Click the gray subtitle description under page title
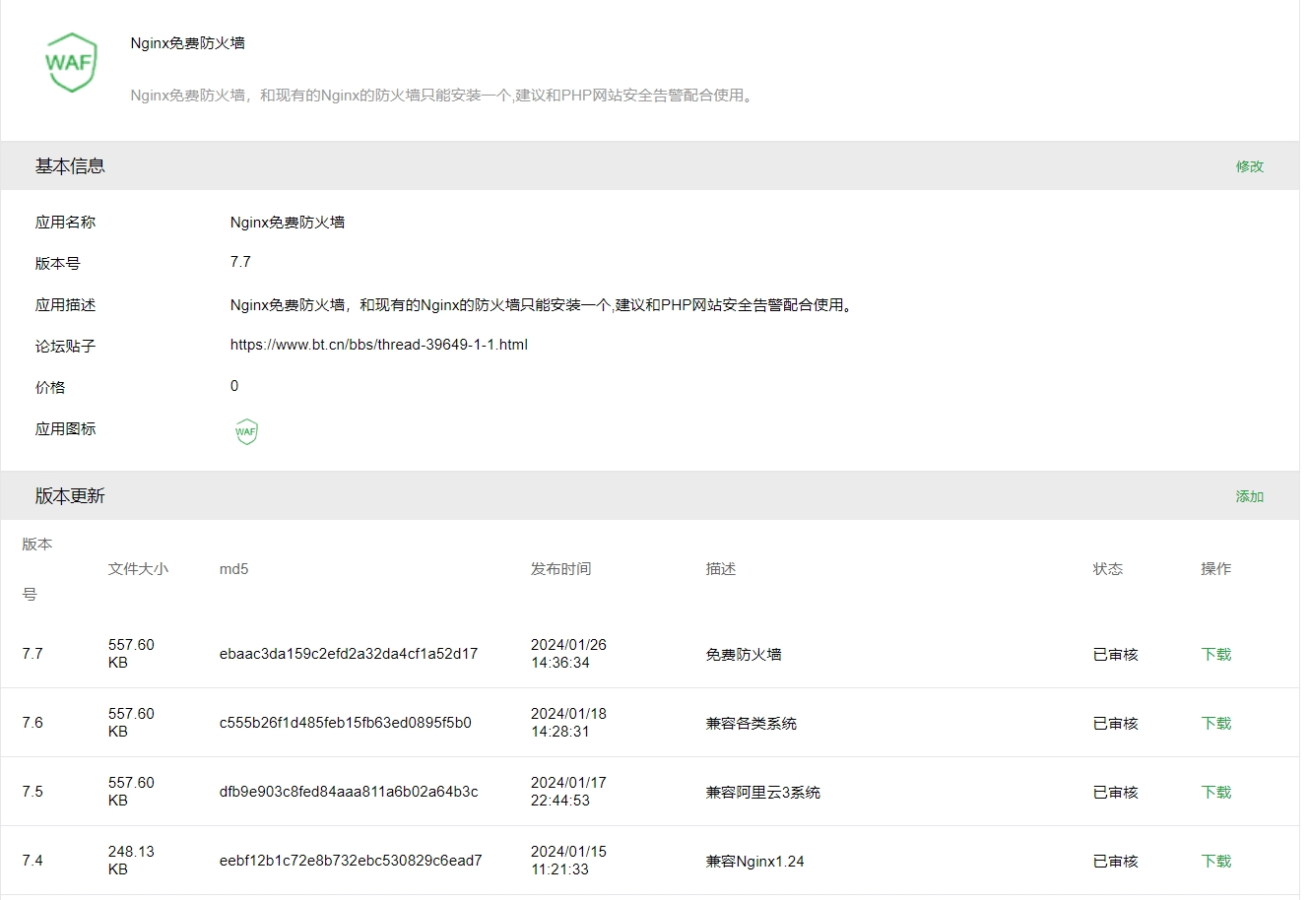Image resolution: width=1307 pixels, height=900 pixels. point(443,96)
